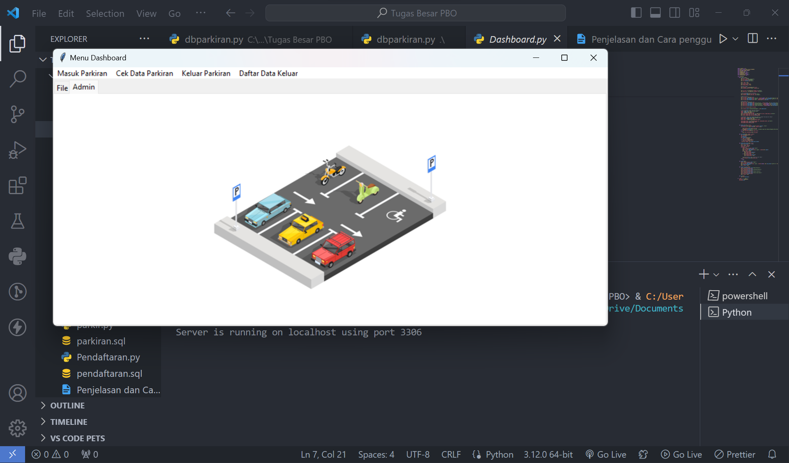The width and height of the screenshot is (789, 463).
Task: Expand the OUTLINE section
Action: tap(67, 406)
